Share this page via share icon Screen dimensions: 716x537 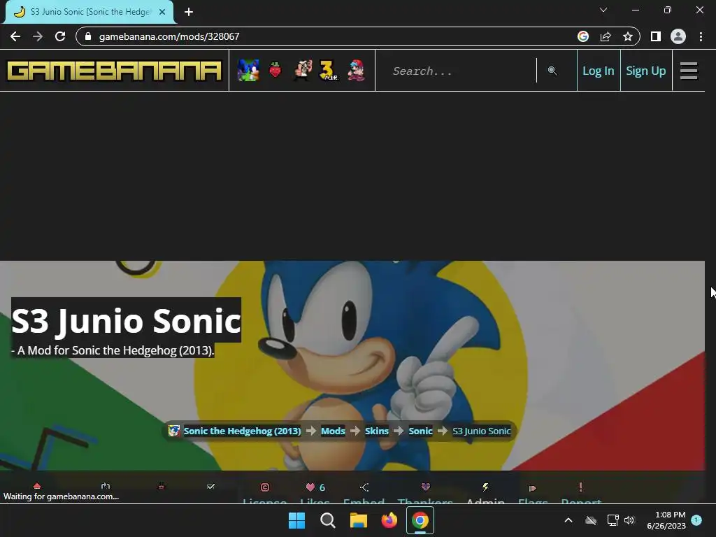tap(606, 36)
